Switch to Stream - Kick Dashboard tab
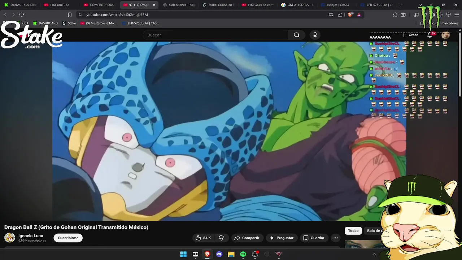This screenshot has height=260, width=462. pos(20,5)
